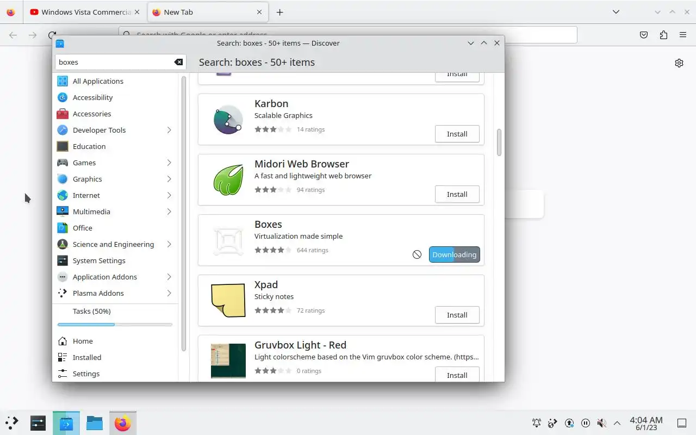Image resolution: width=696 pixels, height=435 pixels.
Task: Click the Tasks progress bar
Action: point(115,325)
